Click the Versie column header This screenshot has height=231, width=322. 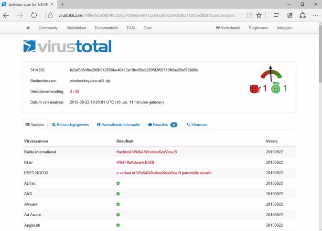tap(271, 141)
